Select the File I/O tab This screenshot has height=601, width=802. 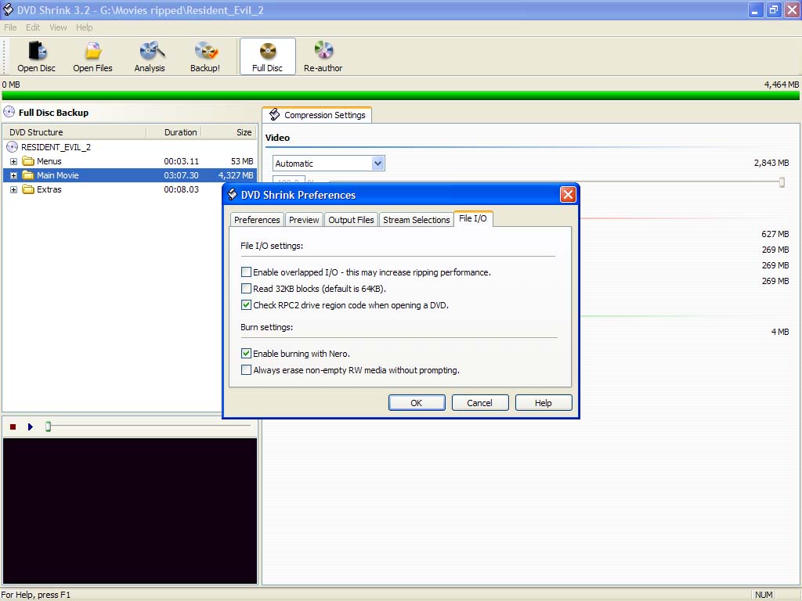[x=473, y=219]
